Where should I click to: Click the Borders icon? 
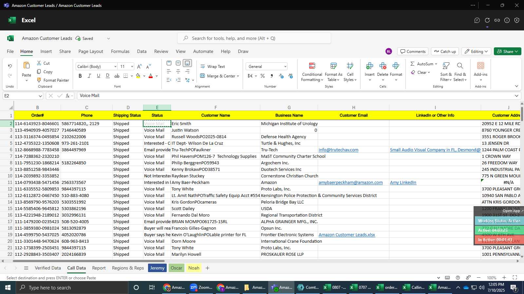click(x=125, y=76)
